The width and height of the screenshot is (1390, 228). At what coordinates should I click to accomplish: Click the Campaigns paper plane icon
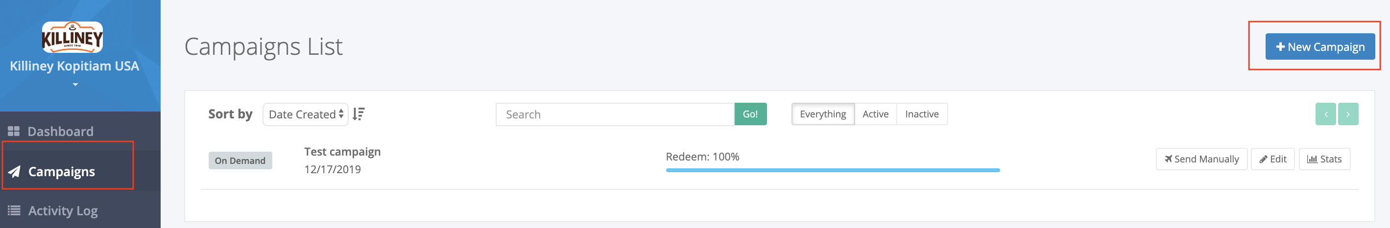pyautogui.click(x=15, y=171)
